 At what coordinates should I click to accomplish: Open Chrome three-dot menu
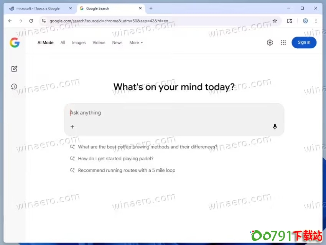click(316, 21)
